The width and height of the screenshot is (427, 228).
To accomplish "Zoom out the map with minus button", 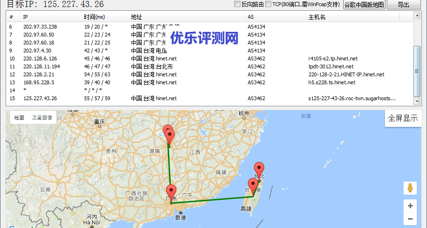I will [x=410, y=219].
